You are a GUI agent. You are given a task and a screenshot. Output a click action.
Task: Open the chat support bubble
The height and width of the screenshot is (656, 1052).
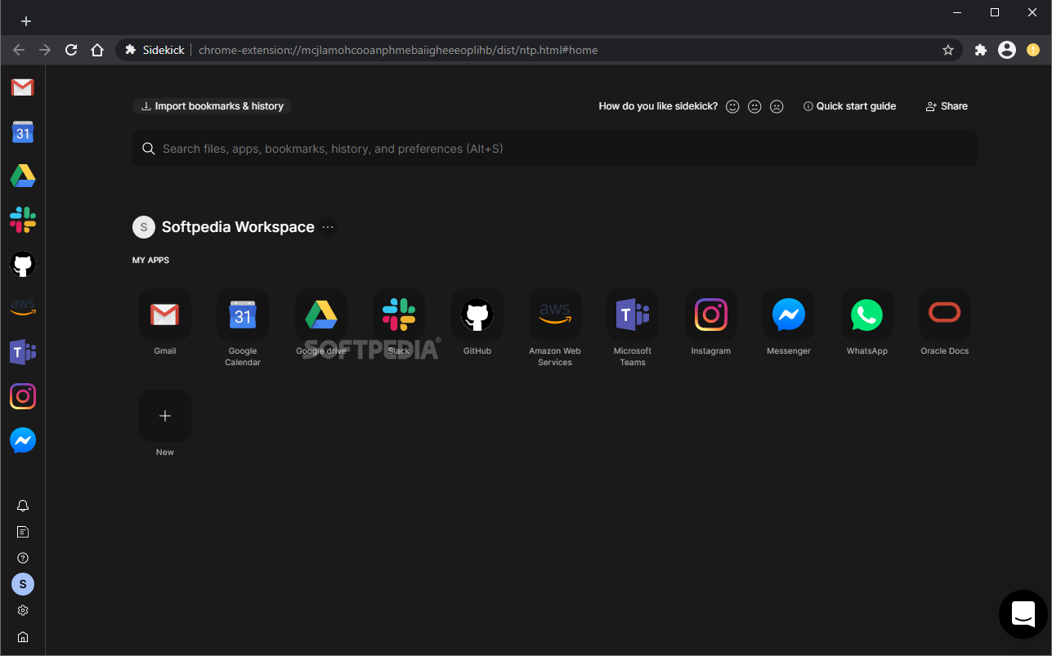point(1023,614)
